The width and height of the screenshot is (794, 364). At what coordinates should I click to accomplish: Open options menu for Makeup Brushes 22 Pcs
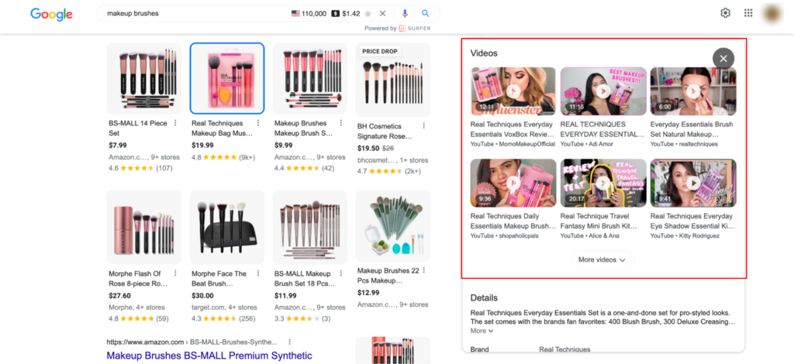pyautogui.click(x=424, y=270)
